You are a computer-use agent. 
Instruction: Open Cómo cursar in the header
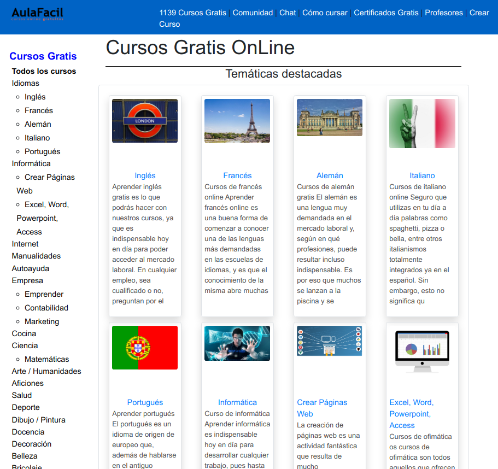tap(325, 13)
